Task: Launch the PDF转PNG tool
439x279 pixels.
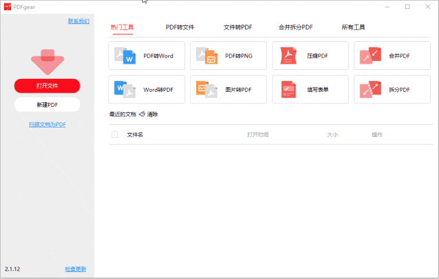Action: pyautogui.click(x=228, y=56)
